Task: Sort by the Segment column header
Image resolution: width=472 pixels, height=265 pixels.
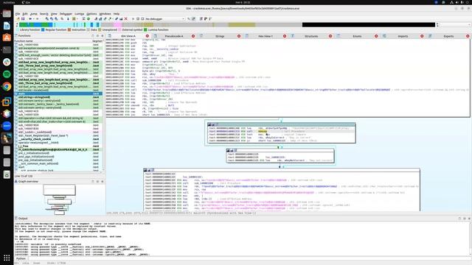Action: [x=97, y=41]
